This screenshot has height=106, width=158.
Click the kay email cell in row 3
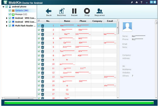(110, 34)
